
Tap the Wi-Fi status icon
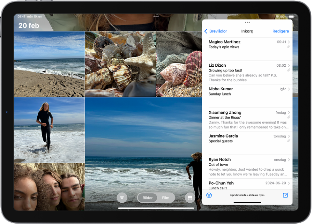(277, 17)
